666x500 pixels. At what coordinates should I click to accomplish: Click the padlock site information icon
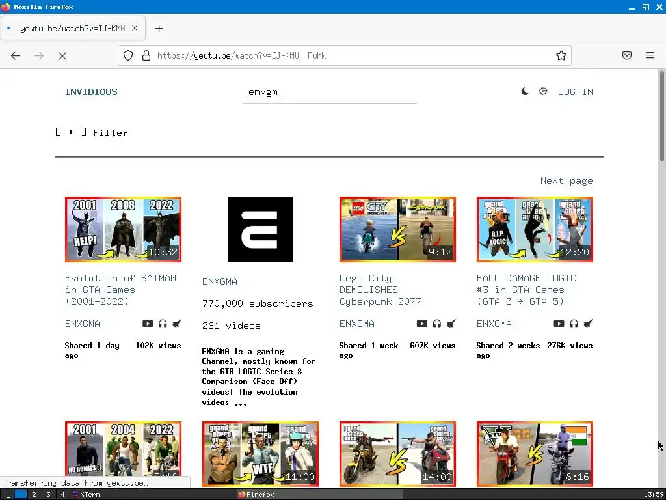pyautogui.click(x=146, y=55)
